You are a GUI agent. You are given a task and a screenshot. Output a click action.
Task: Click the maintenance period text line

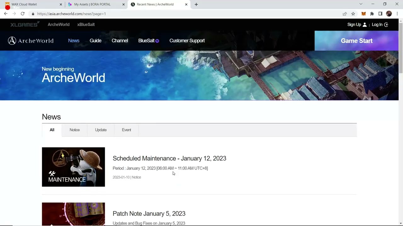(160, 168)
